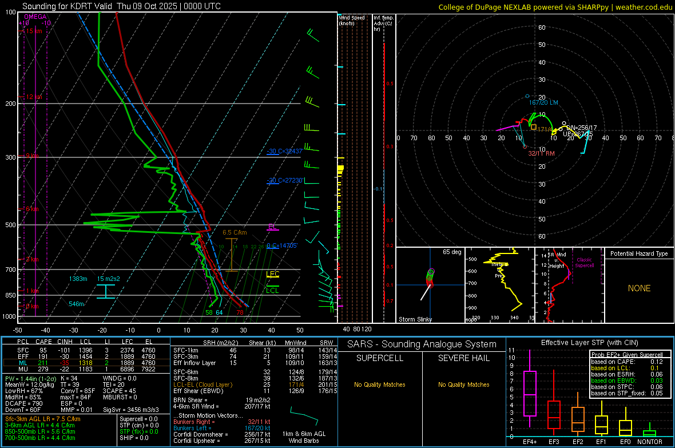This screenshot has height=448, width=675.
Task: Click the magenta EL marker label
Action: click(272, 227)
